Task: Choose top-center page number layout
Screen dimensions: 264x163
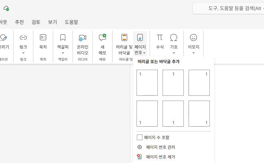Action: (173, 83)
